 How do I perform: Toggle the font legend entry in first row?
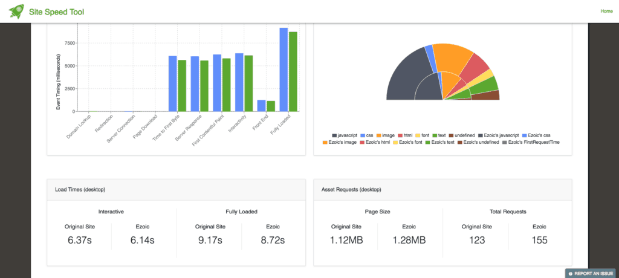tap(423, 135)
